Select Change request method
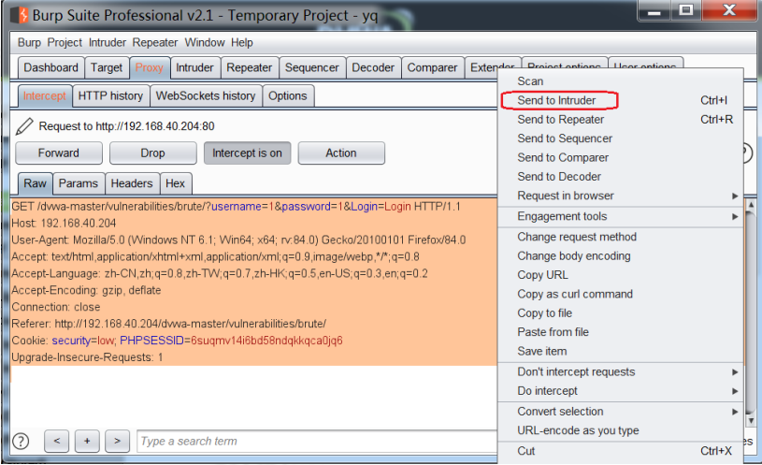 [x=621, y=237]
